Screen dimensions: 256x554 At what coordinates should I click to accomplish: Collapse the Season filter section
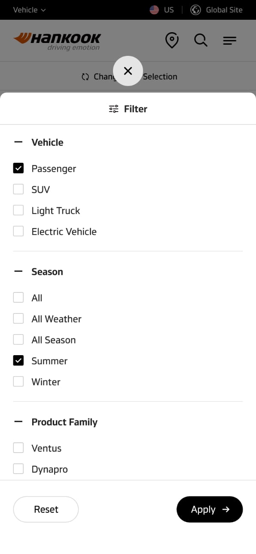click(18, 271)
